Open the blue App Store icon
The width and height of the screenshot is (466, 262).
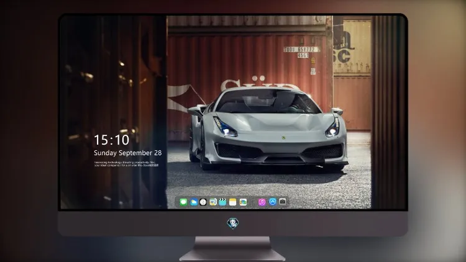tap(273, 202)
